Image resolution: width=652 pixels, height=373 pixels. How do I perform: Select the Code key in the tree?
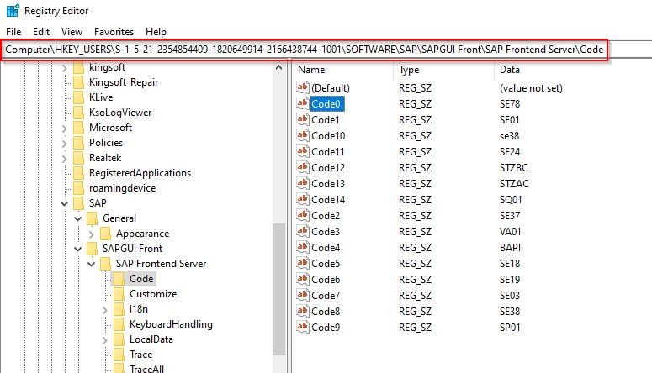141,279
